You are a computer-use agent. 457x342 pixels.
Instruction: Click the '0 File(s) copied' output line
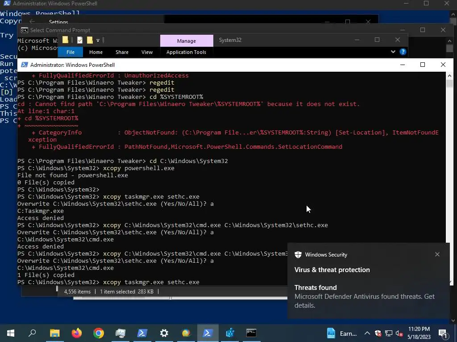point(46,182)
